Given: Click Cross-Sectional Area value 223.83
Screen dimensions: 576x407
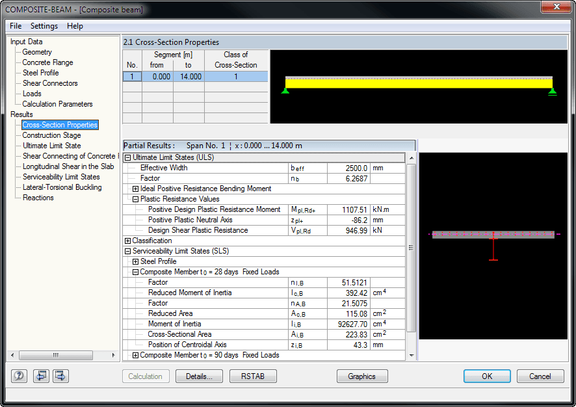Looking at the screenshot, I should tap(348, 334).
